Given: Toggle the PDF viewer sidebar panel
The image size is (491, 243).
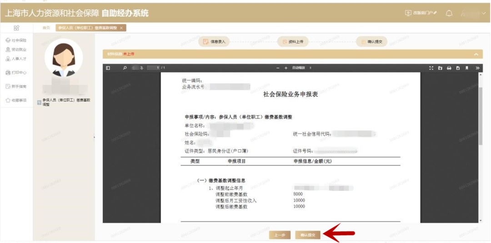Looking at the screenshot, I should pos(108,68).
